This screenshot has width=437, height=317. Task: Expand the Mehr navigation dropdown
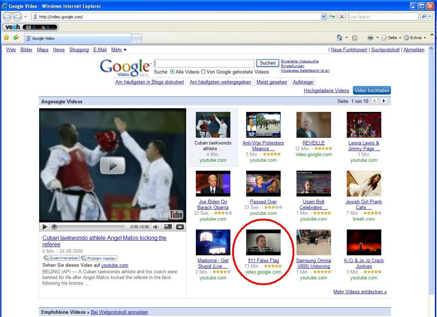click(x=119, y=49)
